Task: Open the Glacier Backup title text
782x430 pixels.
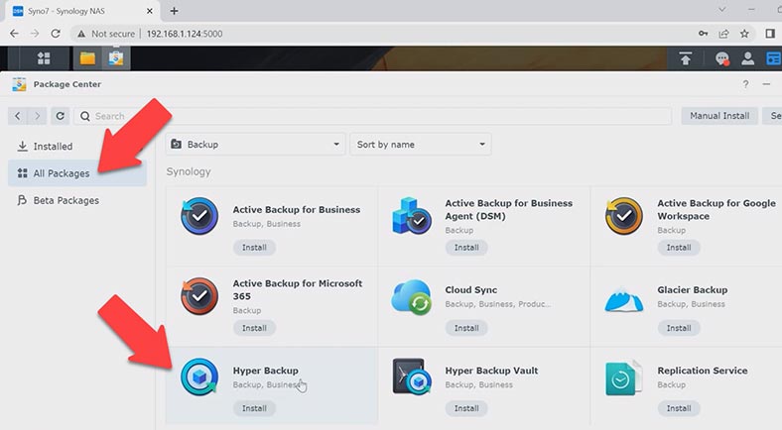Action: [693, 289]
